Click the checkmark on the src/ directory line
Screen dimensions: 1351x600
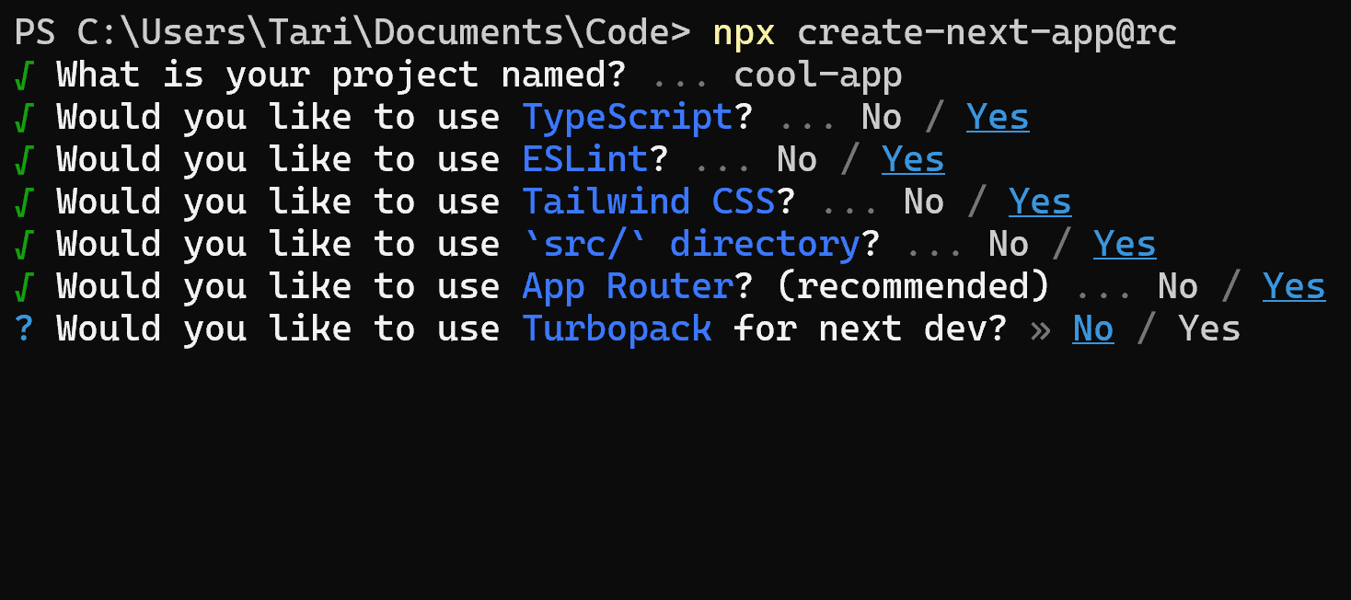tap(25, 246)
